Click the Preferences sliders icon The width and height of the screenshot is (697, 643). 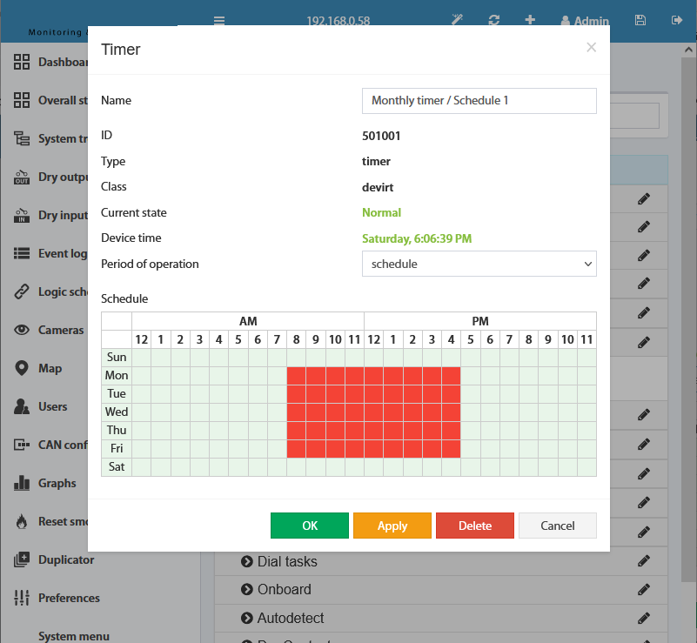click(22, 598)
